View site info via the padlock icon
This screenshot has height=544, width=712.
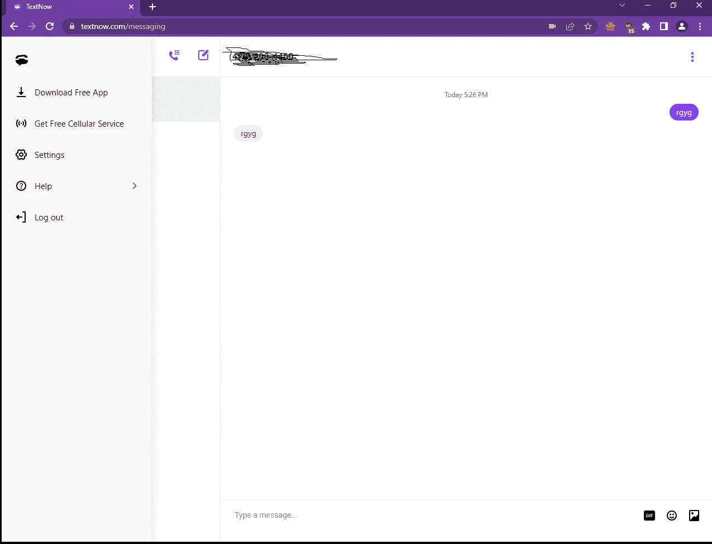pos(71,26)
